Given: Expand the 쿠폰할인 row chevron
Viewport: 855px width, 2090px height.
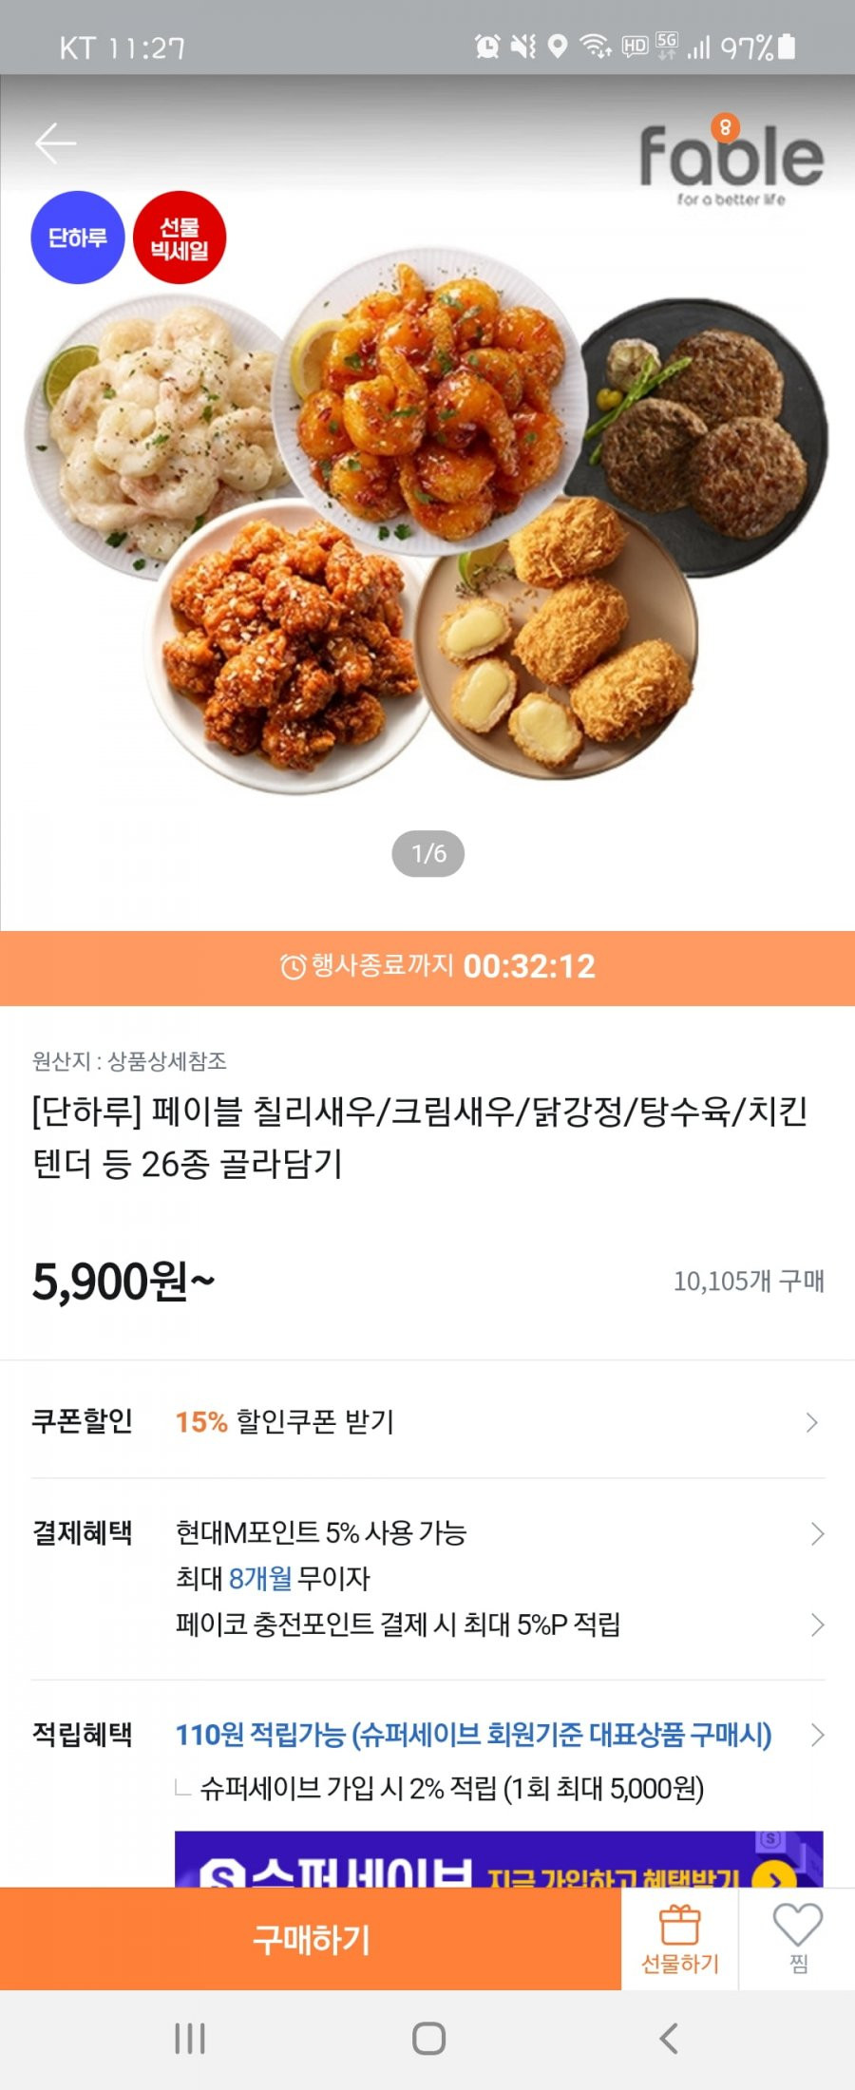Looking at the screenshot, I should (812, 1422).
